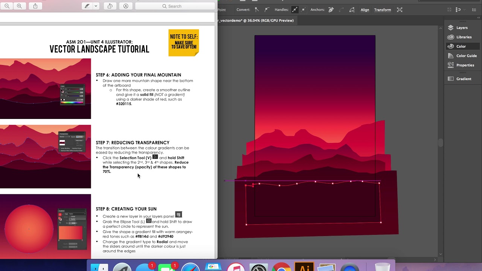Click the '#320115.' hex color text
Image resolution: width=482 pixels, height=271 pixels.
(x=124, y=104)
